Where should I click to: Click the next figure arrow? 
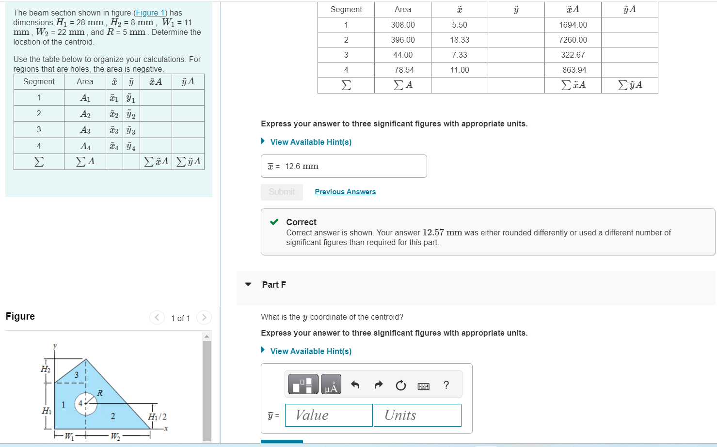(204, 317)
